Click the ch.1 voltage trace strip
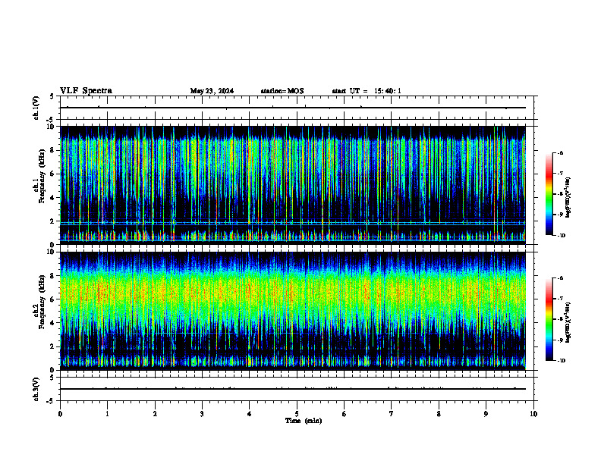This screenshot has width=601, height=464. pos(297,108)
